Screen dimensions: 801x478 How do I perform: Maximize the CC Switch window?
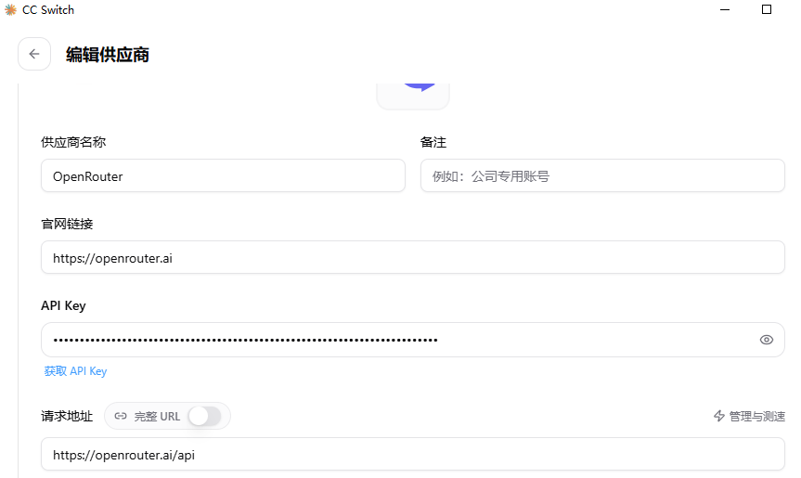pos(767,9)
